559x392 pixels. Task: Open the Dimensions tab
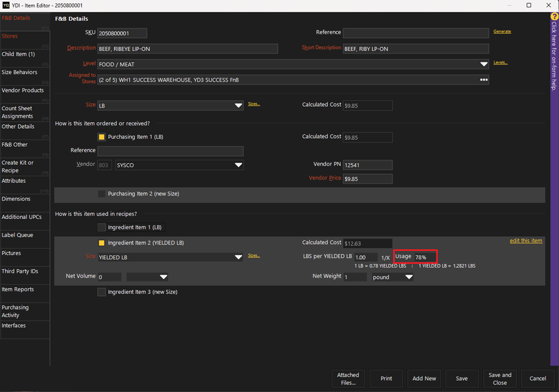(25, 203)
